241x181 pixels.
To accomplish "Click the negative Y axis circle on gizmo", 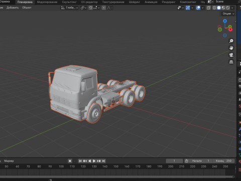I will pyautogui.click(x=220, y=30).
